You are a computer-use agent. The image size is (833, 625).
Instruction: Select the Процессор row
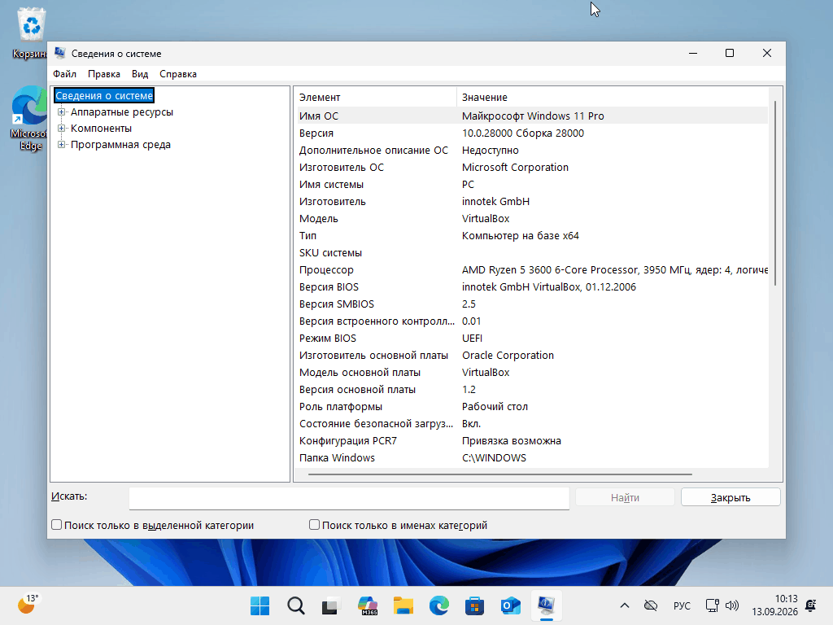point(532,270)
